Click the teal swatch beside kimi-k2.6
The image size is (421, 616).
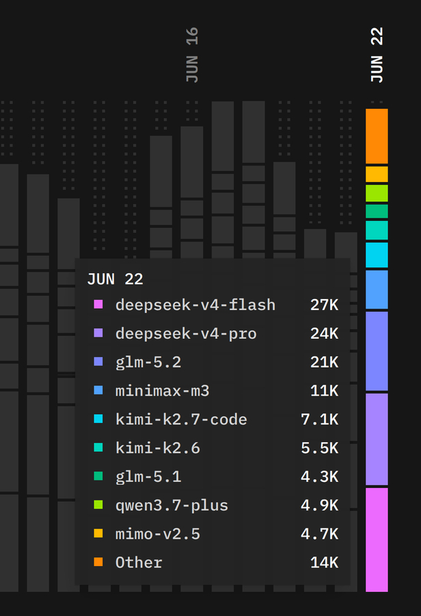[98, 448]
